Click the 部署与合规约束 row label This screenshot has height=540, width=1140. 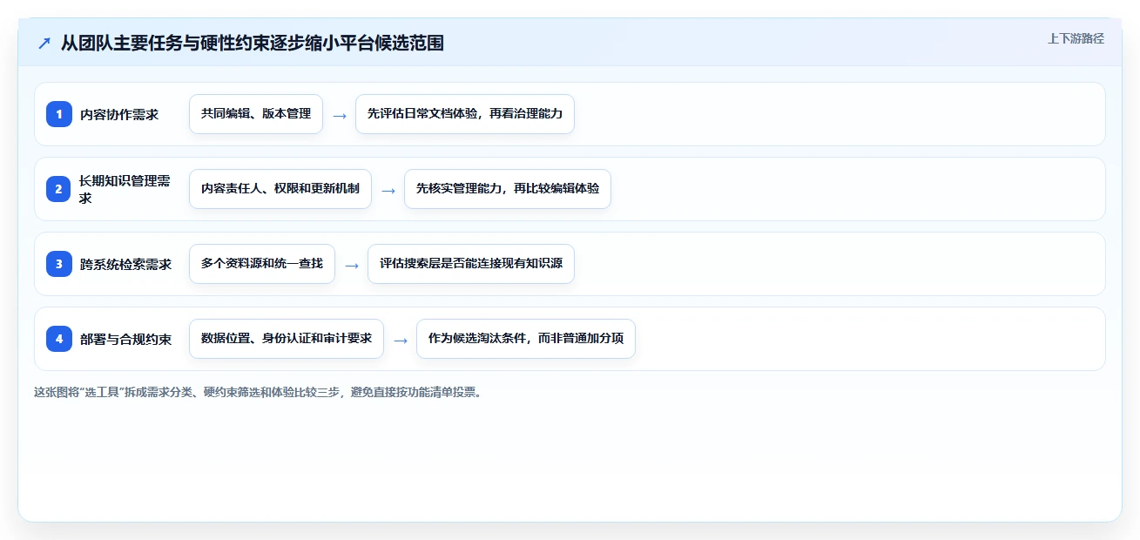tap(125, 339)
